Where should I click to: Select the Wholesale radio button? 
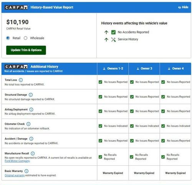tap(25, 38)
